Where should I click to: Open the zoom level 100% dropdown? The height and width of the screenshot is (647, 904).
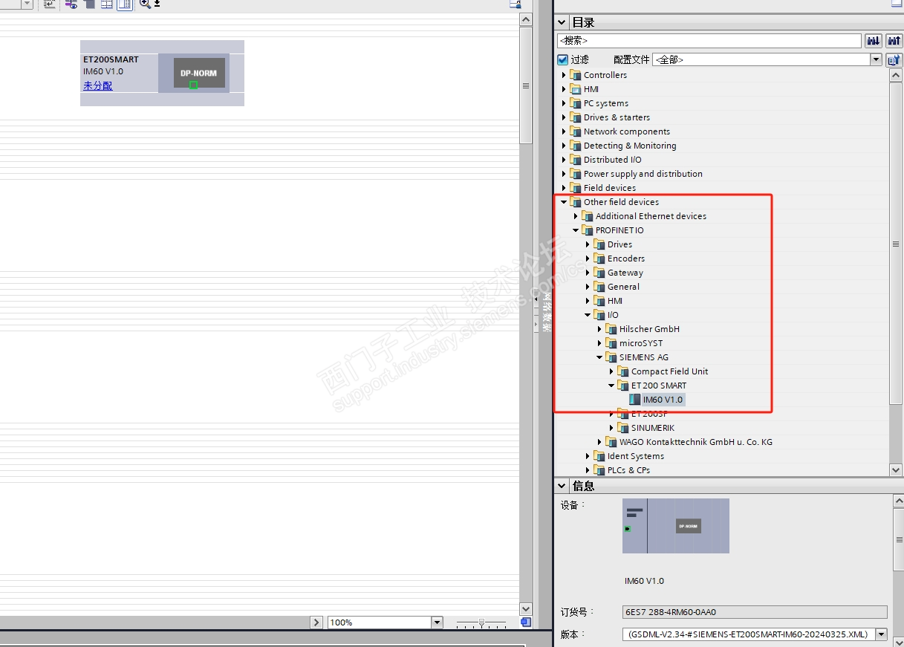click(437, 622)
